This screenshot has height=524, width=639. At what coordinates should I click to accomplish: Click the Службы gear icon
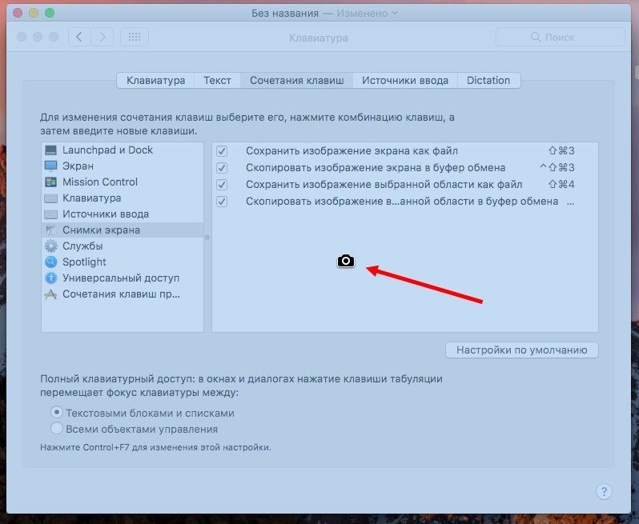coord(51,246)
